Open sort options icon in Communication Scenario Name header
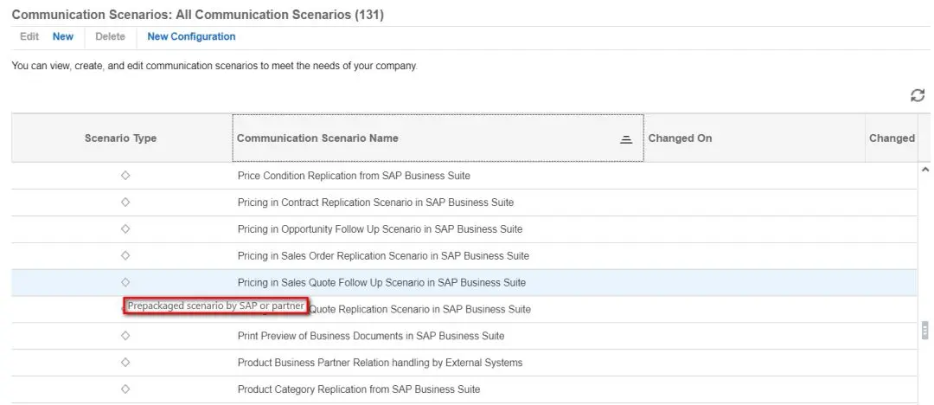934x405 pixels. click(x=625, y=139)
